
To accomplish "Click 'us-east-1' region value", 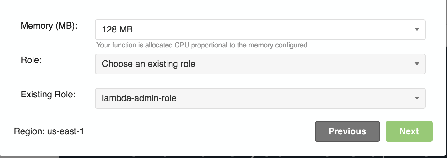I will pos(65,131).
